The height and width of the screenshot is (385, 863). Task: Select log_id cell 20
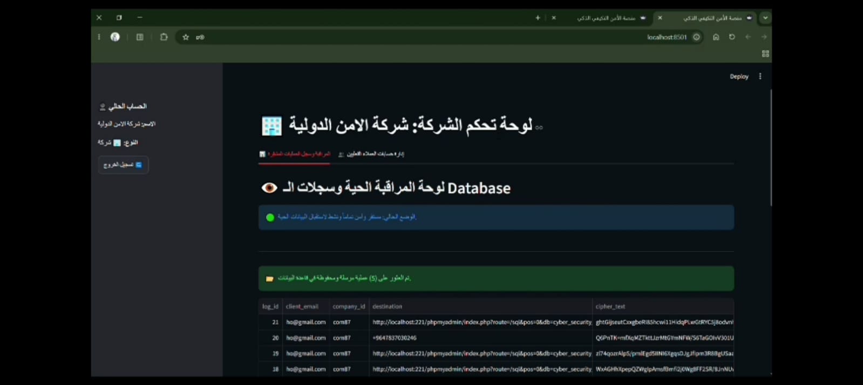point(270,338)
